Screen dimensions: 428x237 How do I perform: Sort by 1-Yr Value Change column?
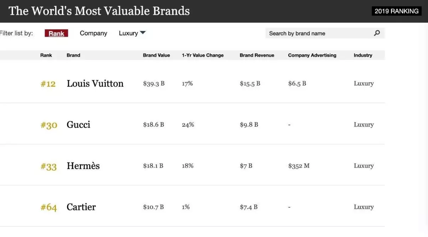pyautogui.click(x=203, y=55)
